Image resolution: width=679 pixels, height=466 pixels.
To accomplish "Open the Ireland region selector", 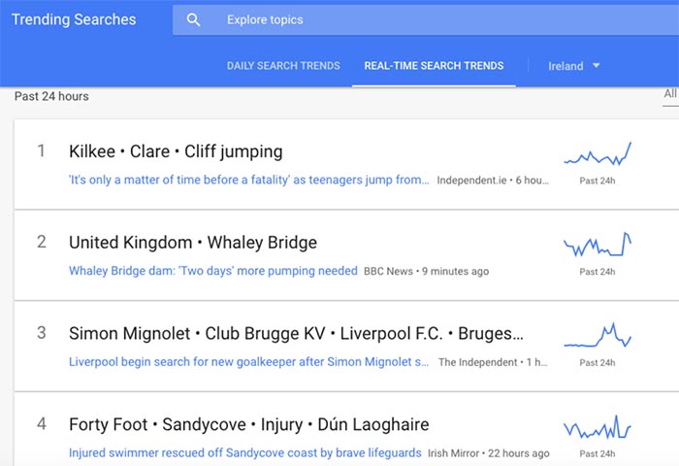I will point(574,66).
